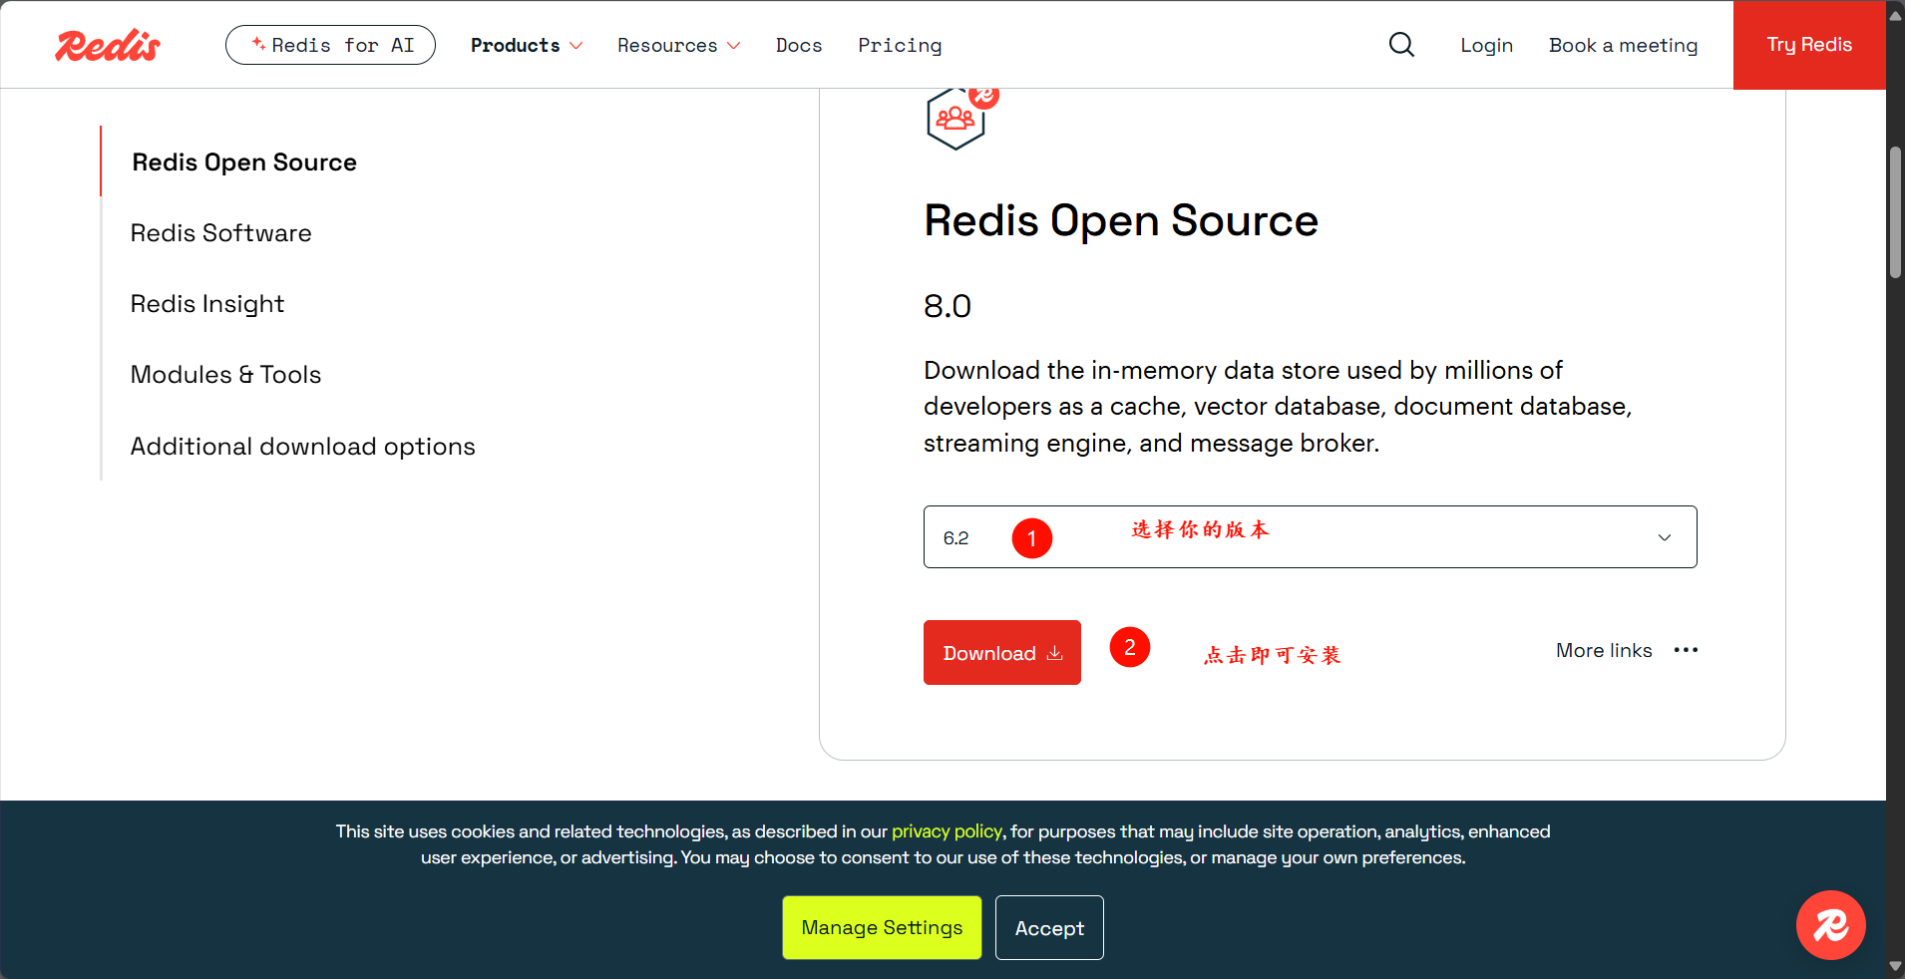Go to the Pricing page
Screen dimensions: 1905x979
coord(899,45)
